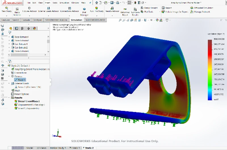Image resolution: width=227 pixels, height=150 pixels.
Task: Click the DisplayManager appearance tab icon
Action: (34, 28)
